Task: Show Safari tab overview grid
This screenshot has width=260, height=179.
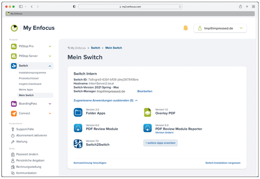Action: 253,6
